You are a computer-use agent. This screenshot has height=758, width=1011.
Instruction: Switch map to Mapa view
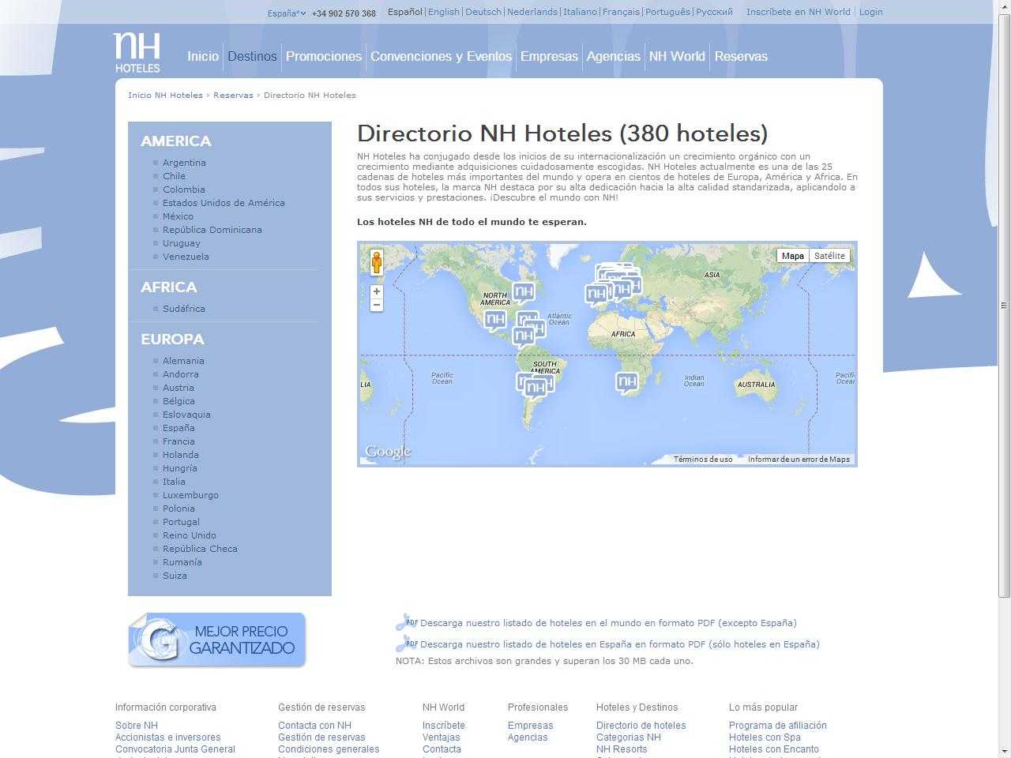tap(792, 256)
